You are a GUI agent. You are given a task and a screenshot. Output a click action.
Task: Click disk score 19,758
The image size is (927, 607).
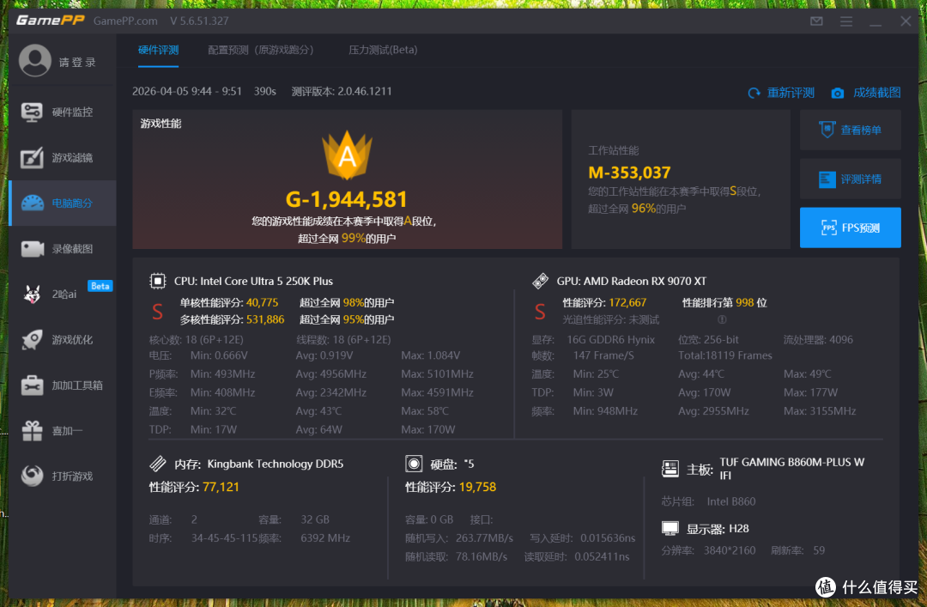coord(477,487)
